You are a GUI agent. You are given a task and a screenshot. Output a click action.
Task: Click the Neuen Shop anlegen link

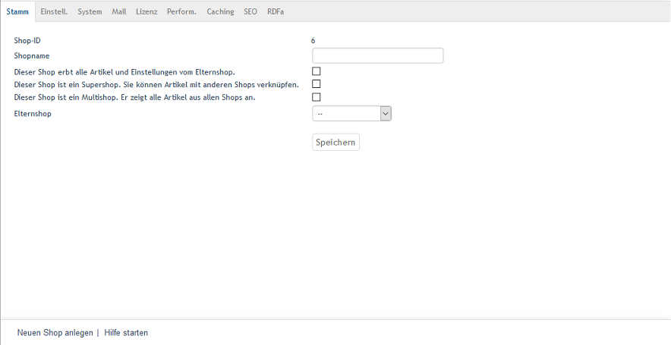(55, 333)
